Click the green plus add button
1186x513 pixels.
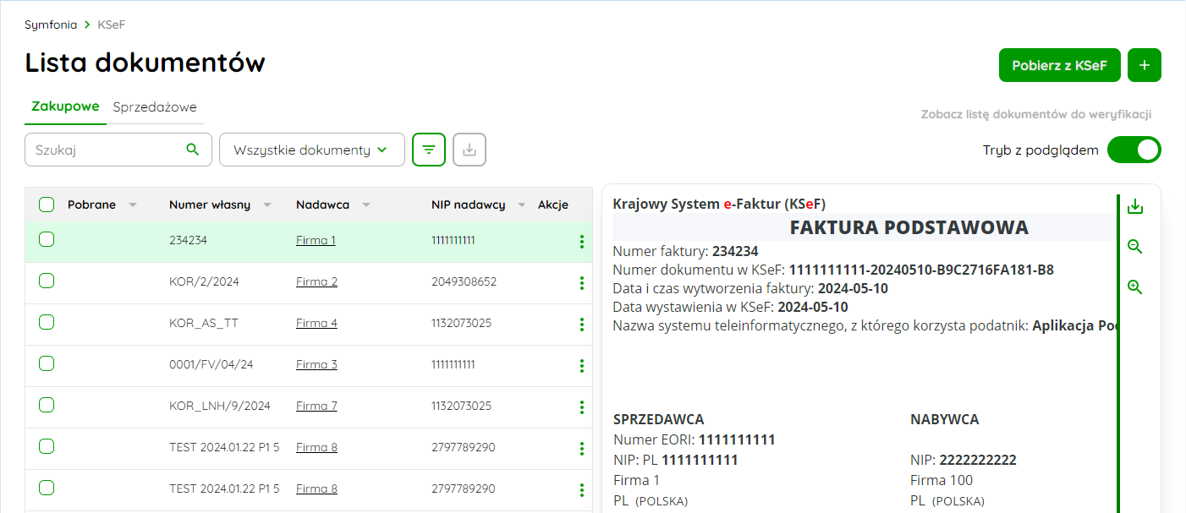(x=1144, y=65)
